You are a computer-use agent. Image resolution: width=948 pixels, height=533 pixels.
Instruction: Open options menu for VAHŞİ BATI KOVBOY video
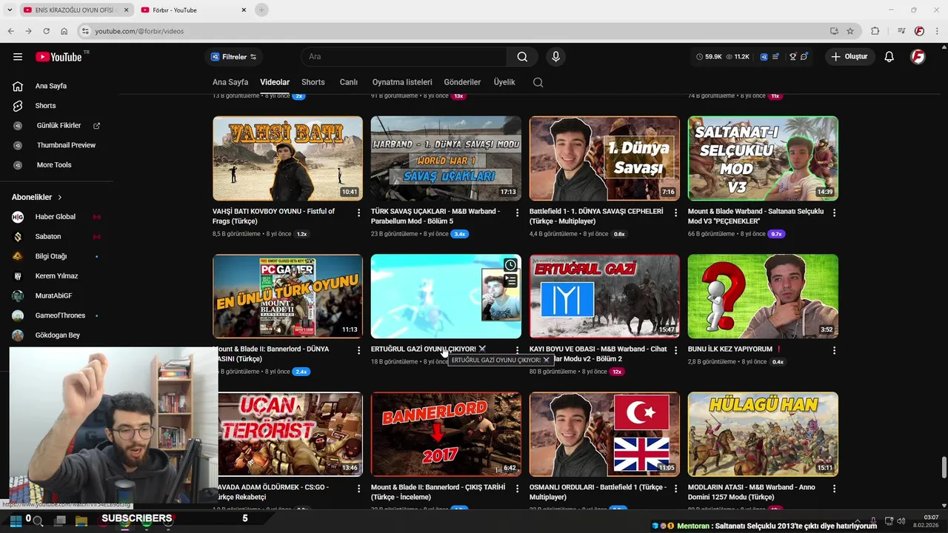point(359,212)
